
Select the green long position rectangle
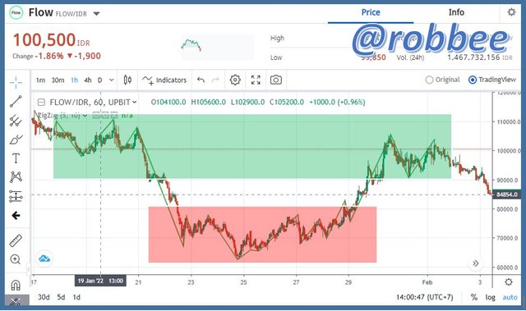(x=252, y=146)
